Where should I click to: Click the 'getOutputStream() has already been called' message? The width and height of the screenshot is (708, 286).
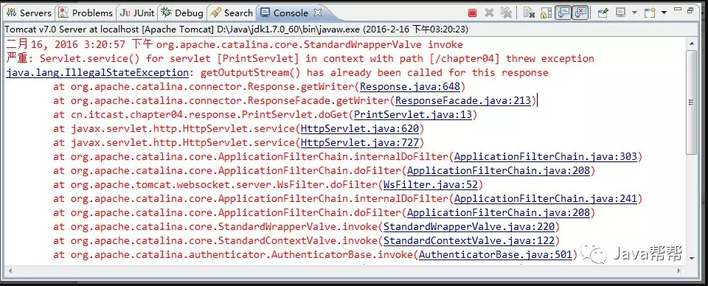coord(375,73)
